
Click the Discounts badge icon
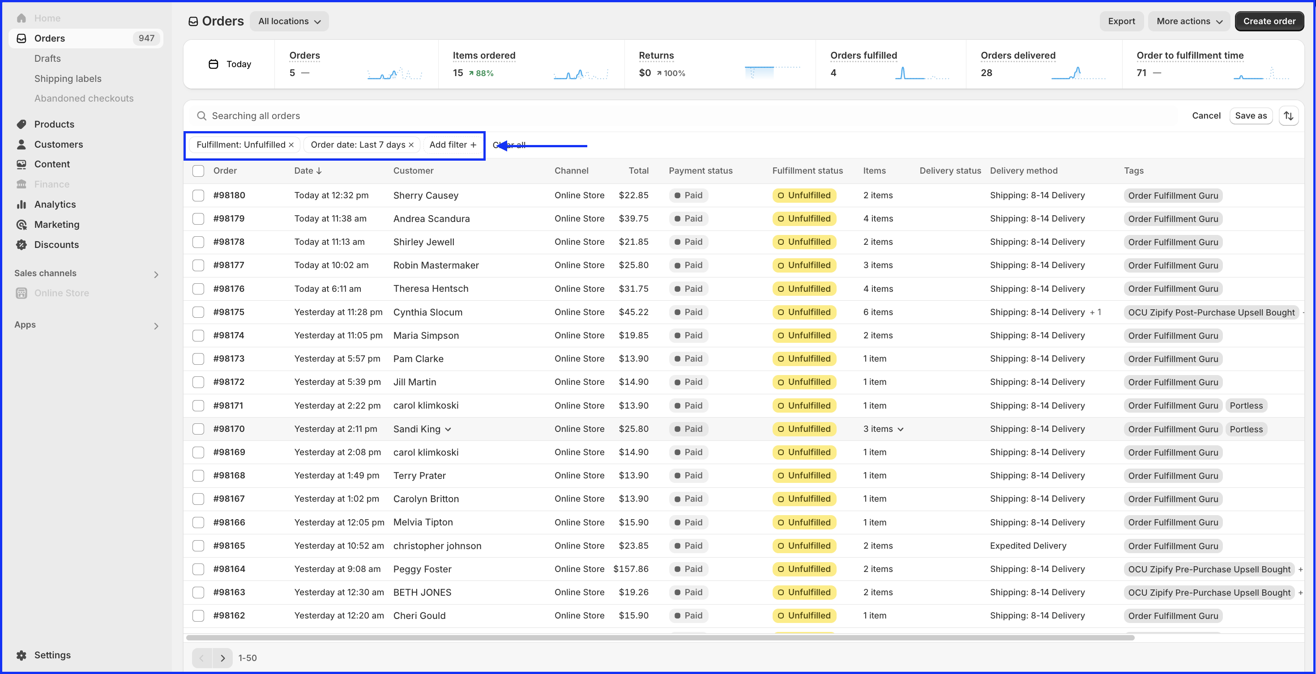pyautogui.click(x=21, y=244)
